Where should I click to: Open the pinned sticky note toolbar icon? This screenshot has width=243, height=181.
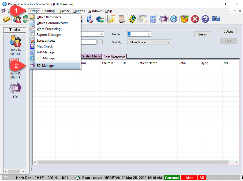point(132,19)
